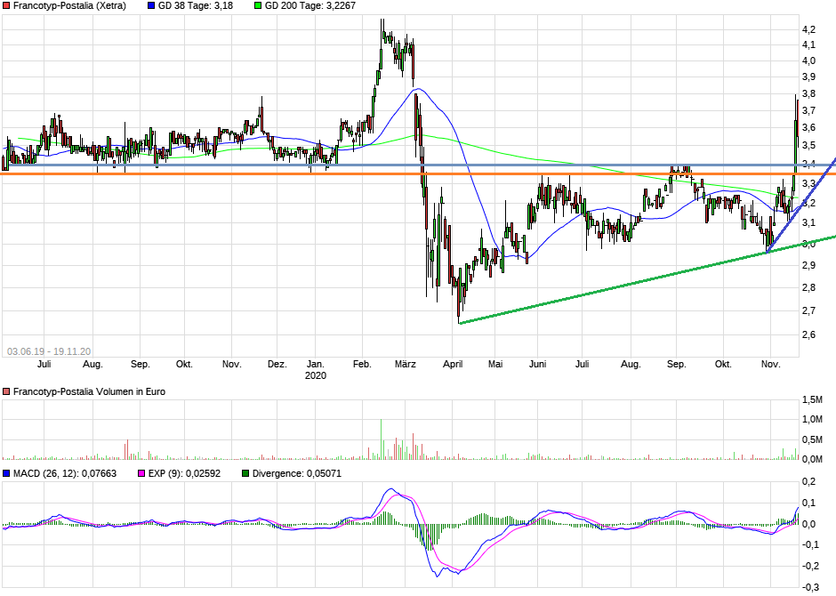Click the 'Feb.' month axis label
The height and width of the screenshot is (596, 836).
coord(362,364)
